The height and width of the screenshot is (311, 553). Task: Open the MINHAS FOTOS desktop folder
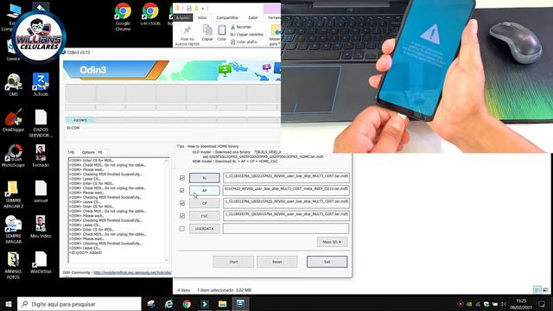14,265
